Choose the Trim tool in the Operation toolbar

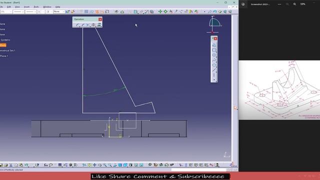[88, 25]
